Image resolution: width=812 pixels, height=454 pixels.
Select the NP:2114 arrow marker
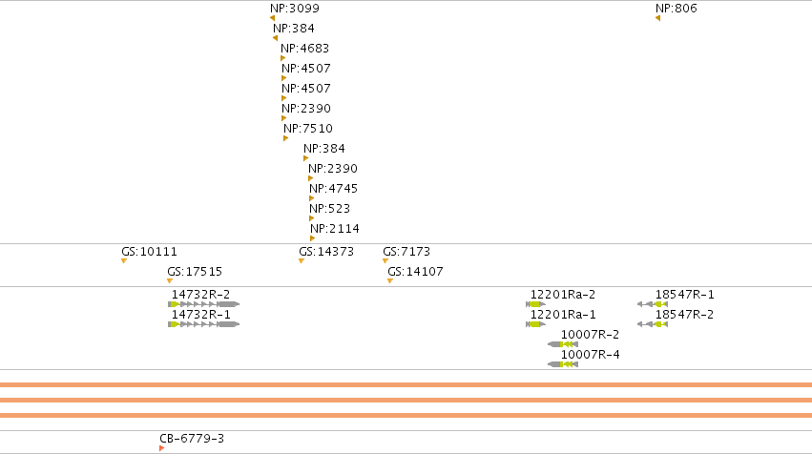[x=312, y=238]
